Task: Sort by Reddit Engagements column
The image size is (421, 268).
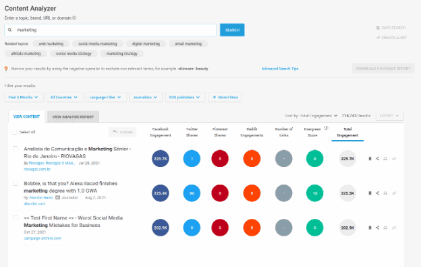Action: pyautogui.click(x=252, y=132)
